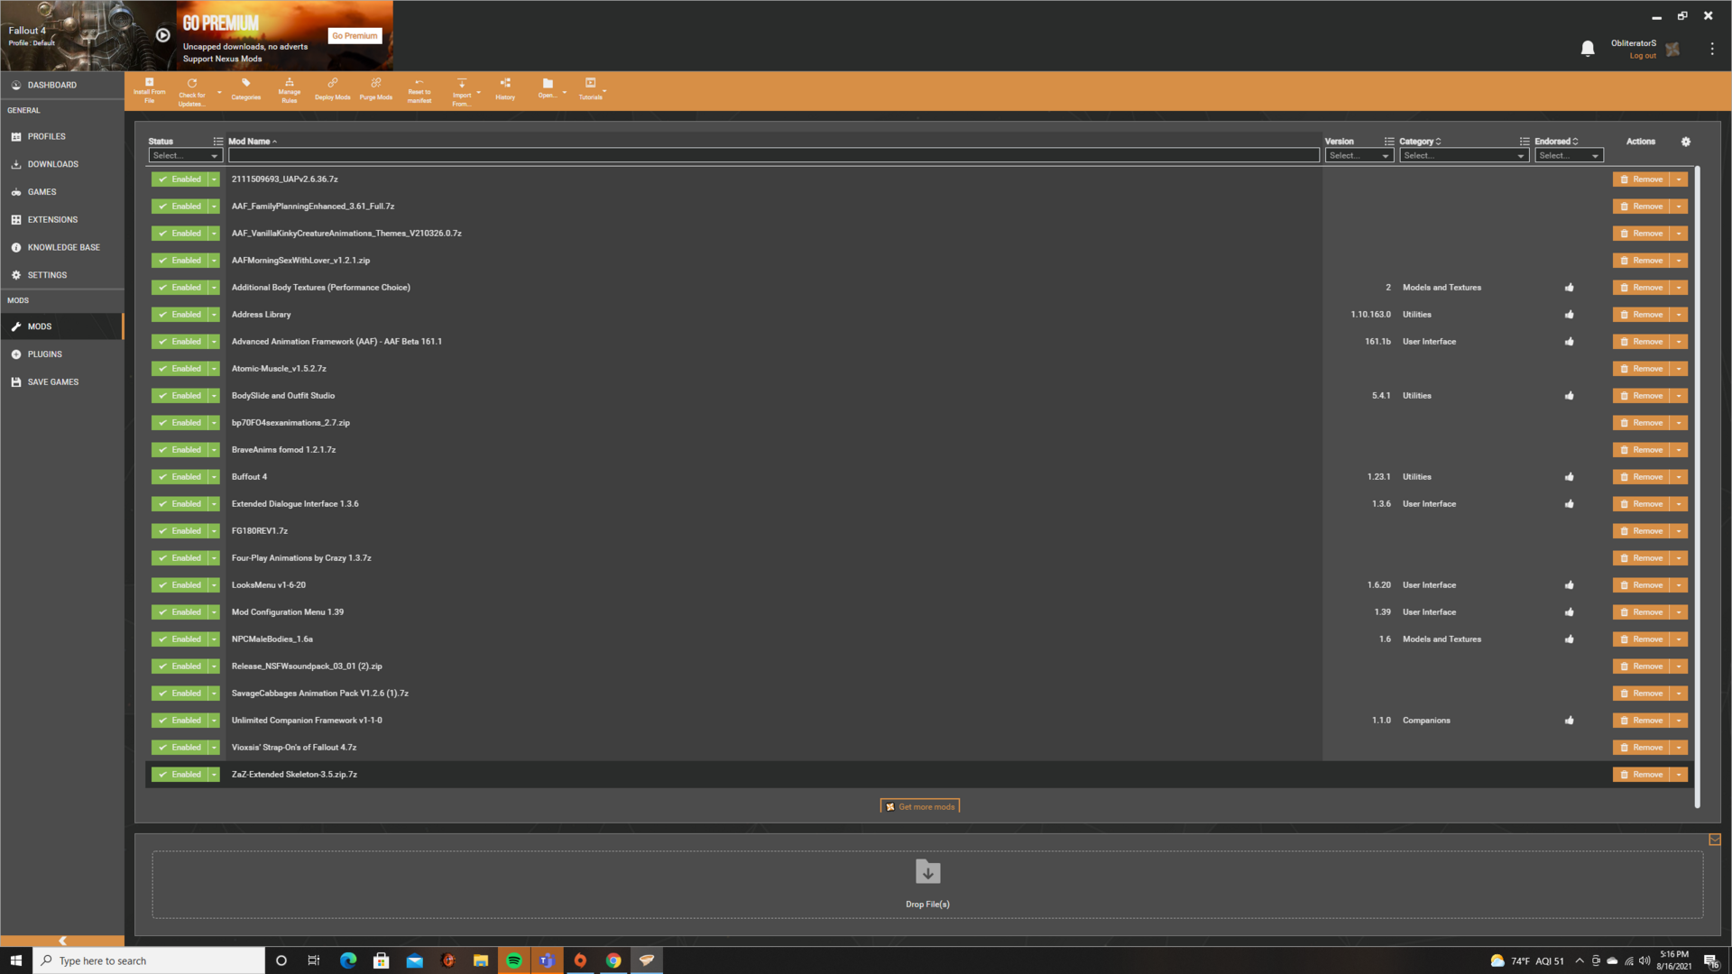This screenshot has width=1732, height=974.
Task: Toggle drop zone panel visibility icon
Action: click(x=1714, y=840)
